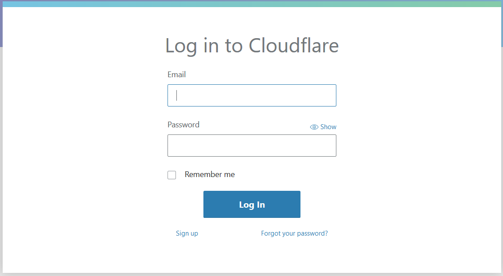Follow the Forgot your password? link
The width and height of the screenshot is (503, 276).
(x=294, y=233)
